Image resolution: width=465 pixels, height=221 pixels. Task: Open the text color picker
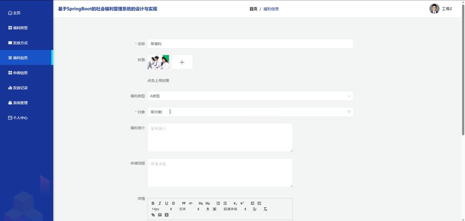pos(208,209)
